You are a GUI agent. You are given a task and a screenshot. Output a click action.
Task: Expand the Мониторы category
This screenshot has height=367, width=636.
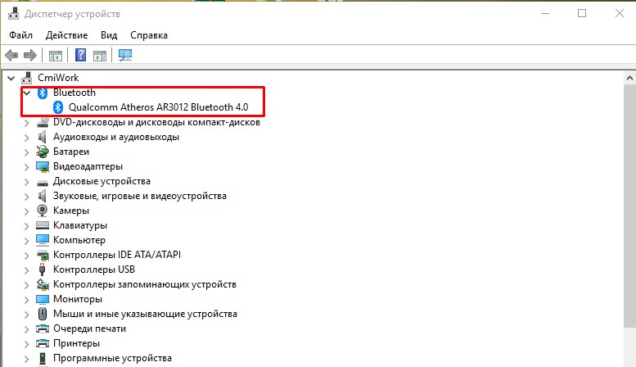(x=27, y=300)
